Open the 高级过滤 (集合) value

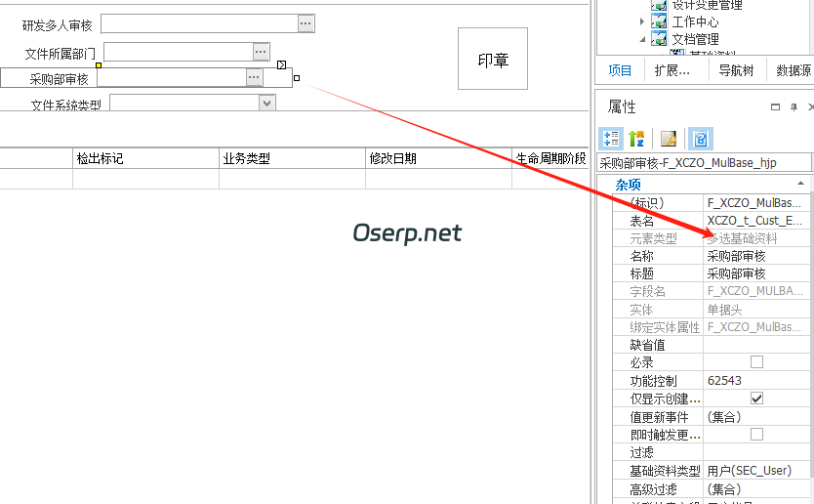[x=756, y=489]
